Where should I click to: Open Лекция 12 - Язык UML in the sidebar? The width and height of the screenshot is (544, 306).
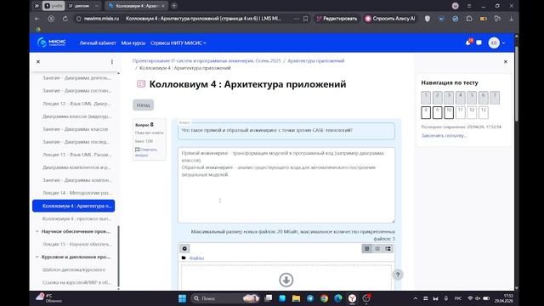(x=76, y=104)
